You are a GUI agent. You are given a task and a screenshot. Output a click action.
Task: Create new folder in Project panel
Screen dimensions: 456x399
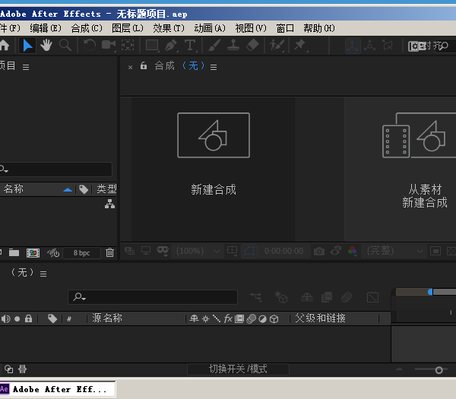(x=14, y=252)
